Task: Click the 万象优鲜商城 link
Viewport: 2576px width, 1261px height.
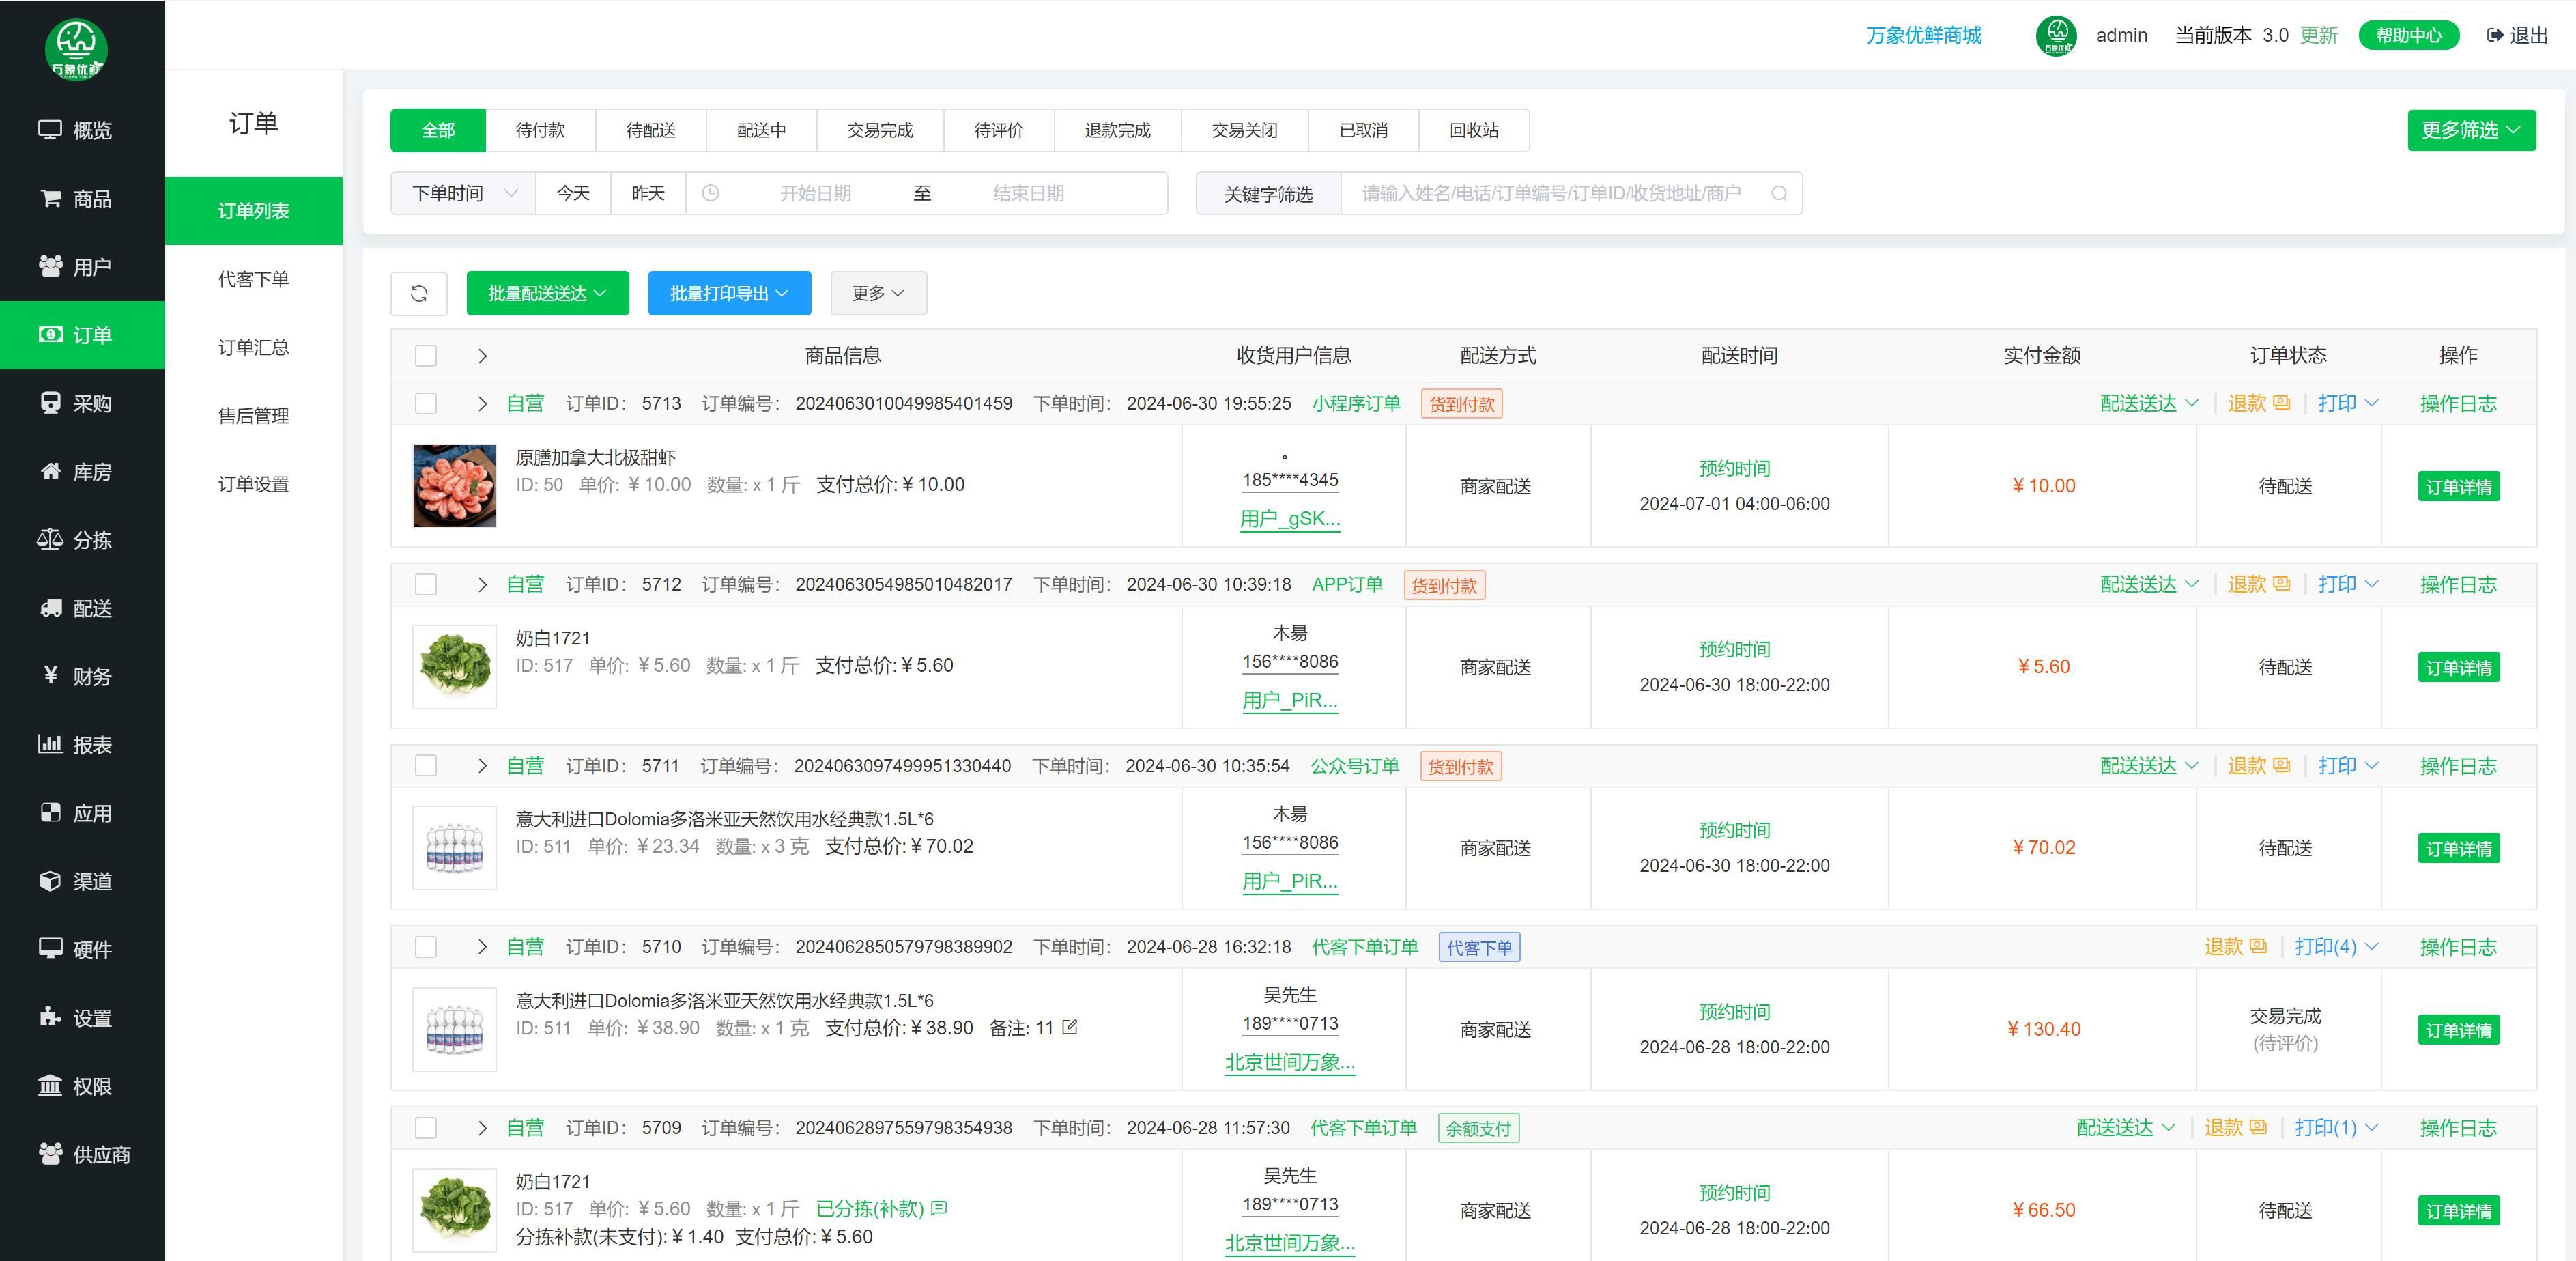Action: coord(1923,36)
